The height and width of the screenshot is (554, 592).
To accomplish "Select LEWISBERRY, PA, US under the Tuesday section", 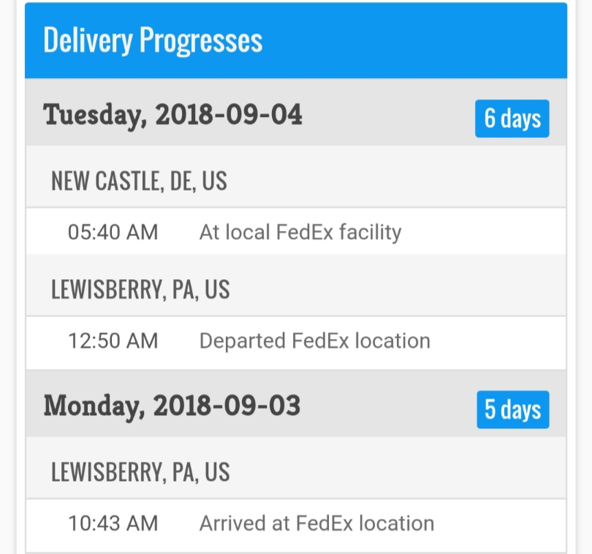I will click(140, 290).
